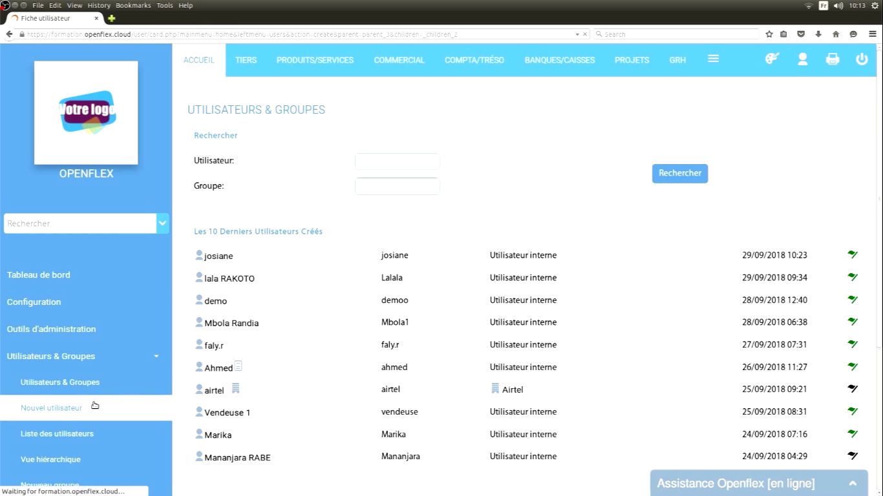
Task: Click the user icon beside demo
Action: pyautogui.click(x=199, y=300)
